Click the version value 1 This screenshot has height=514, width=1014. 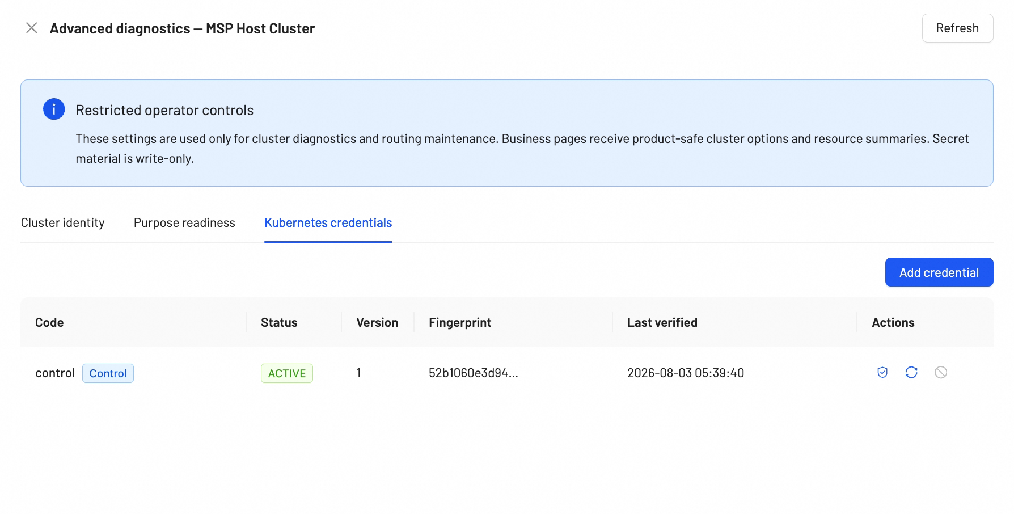(x=358, y=373)
